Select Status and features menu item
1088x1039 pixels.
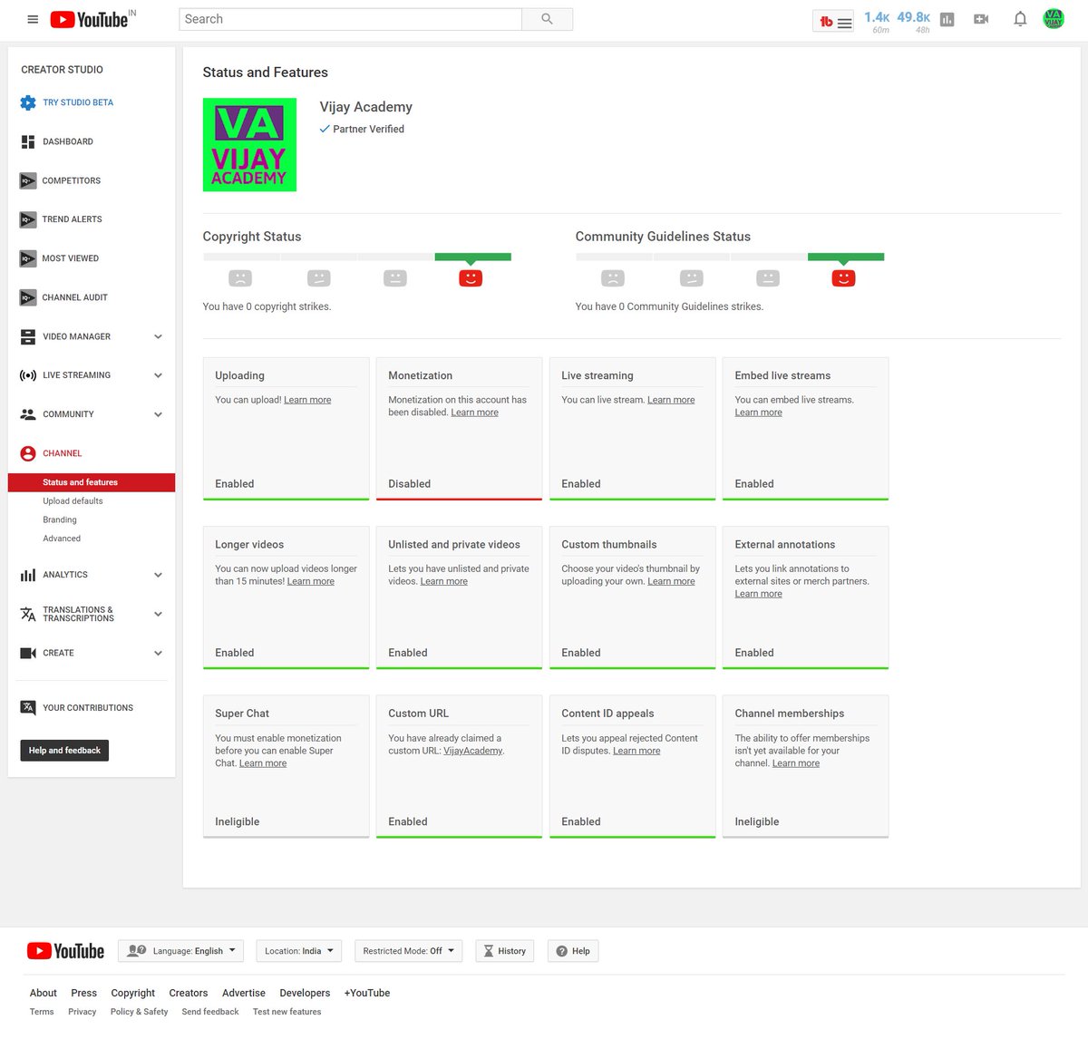(92, 482)
